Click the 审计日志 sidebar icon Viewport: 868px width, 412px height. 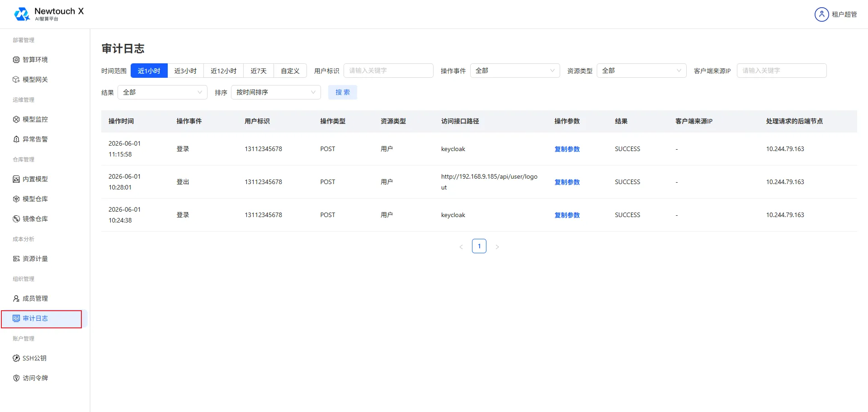16,318
